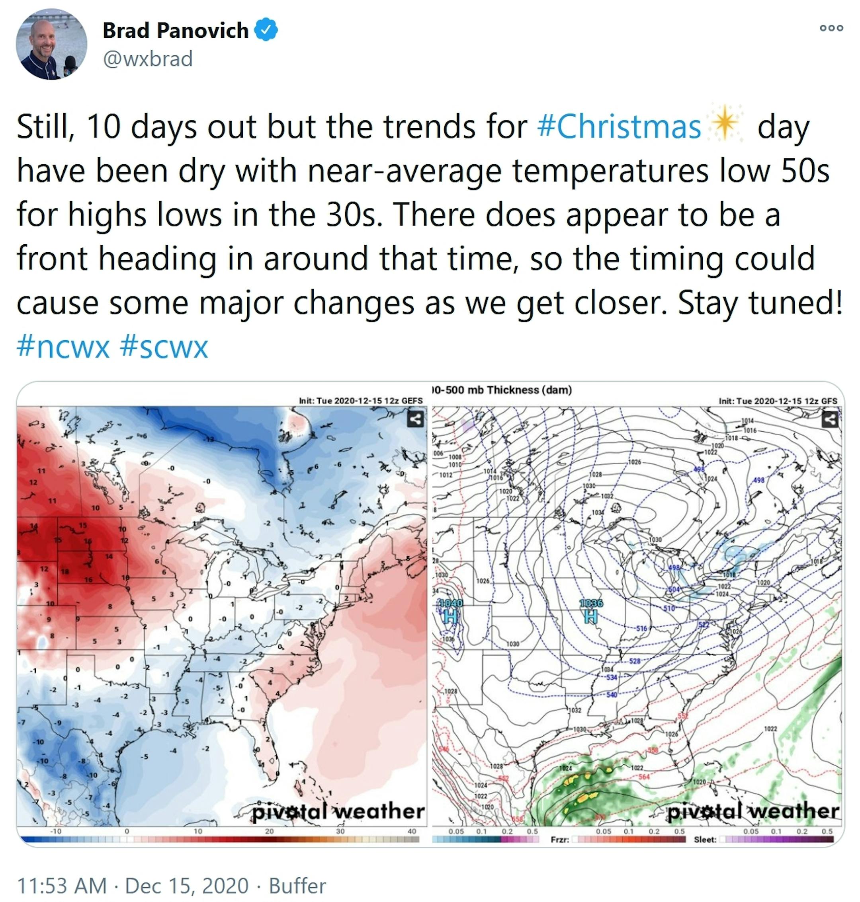Click the blue-to-red temperature color scale
This screenshot has height=902, width=860.
click(220, 840)
